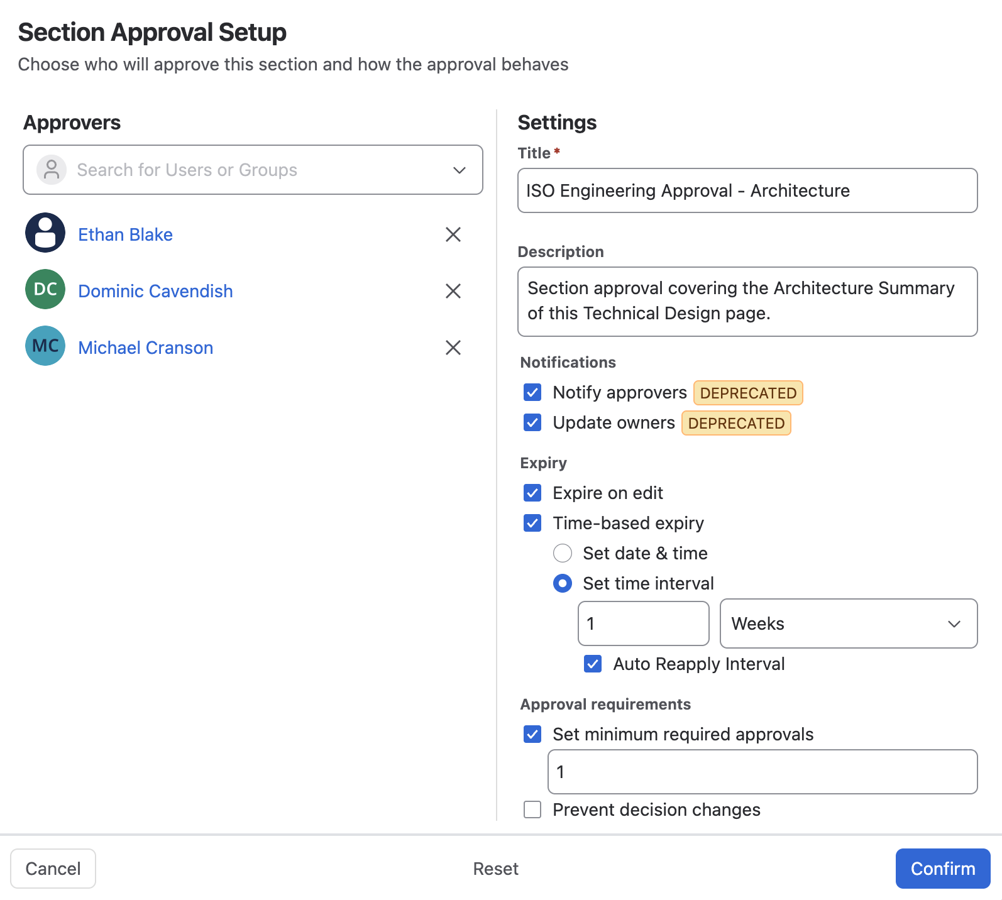
Task: Select Set date & time radio option
Action: (563, 553)
